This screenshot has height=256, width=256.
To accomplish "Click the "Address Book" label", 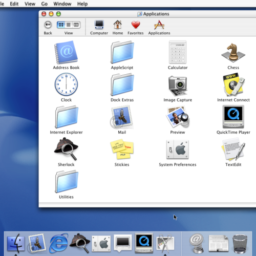I will [x=66, y=68].
